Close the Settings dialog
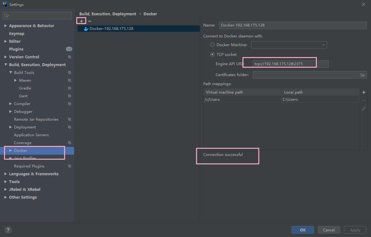 tap(363, 4)
